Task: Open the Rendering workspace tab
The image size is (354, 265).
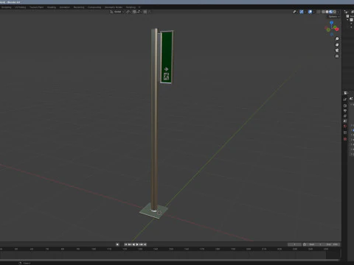Action: 79,7
